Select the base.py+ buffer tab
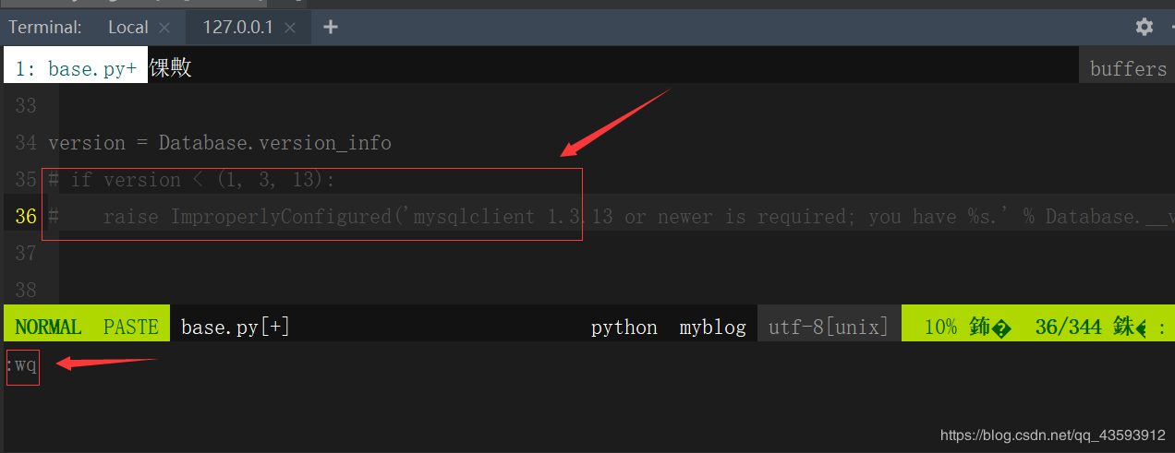The width and height of the screenshot is (1175, 453). point(76,68)
